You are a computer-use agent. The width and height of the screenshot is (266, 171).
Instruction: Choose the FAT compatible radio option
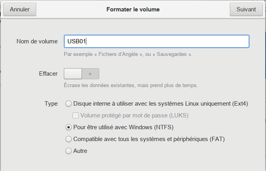(x=69, y=139)
